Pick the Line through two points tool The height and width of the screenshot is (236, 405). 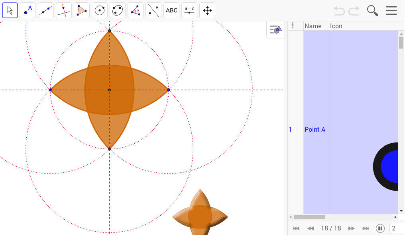(46, 11)
